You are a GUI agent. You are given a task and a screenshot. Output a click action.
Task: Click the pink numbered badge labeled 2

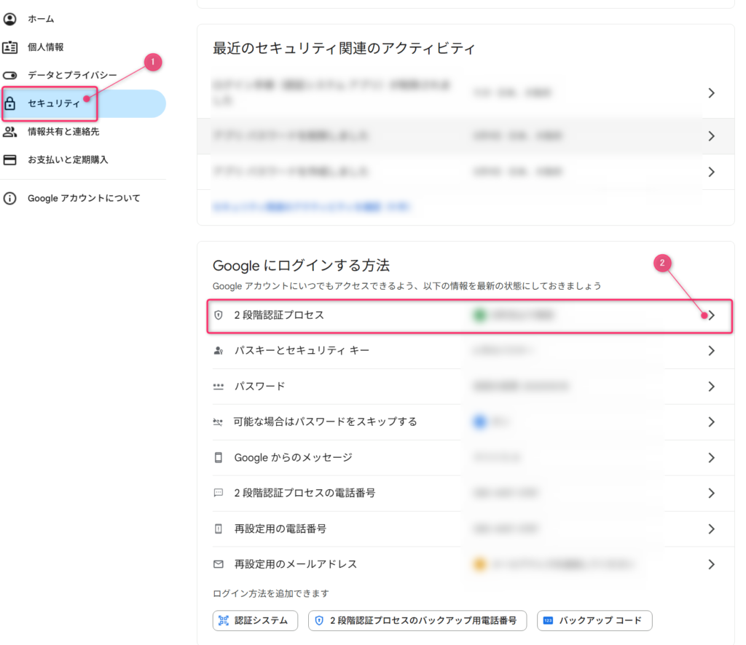coord(661,263)
